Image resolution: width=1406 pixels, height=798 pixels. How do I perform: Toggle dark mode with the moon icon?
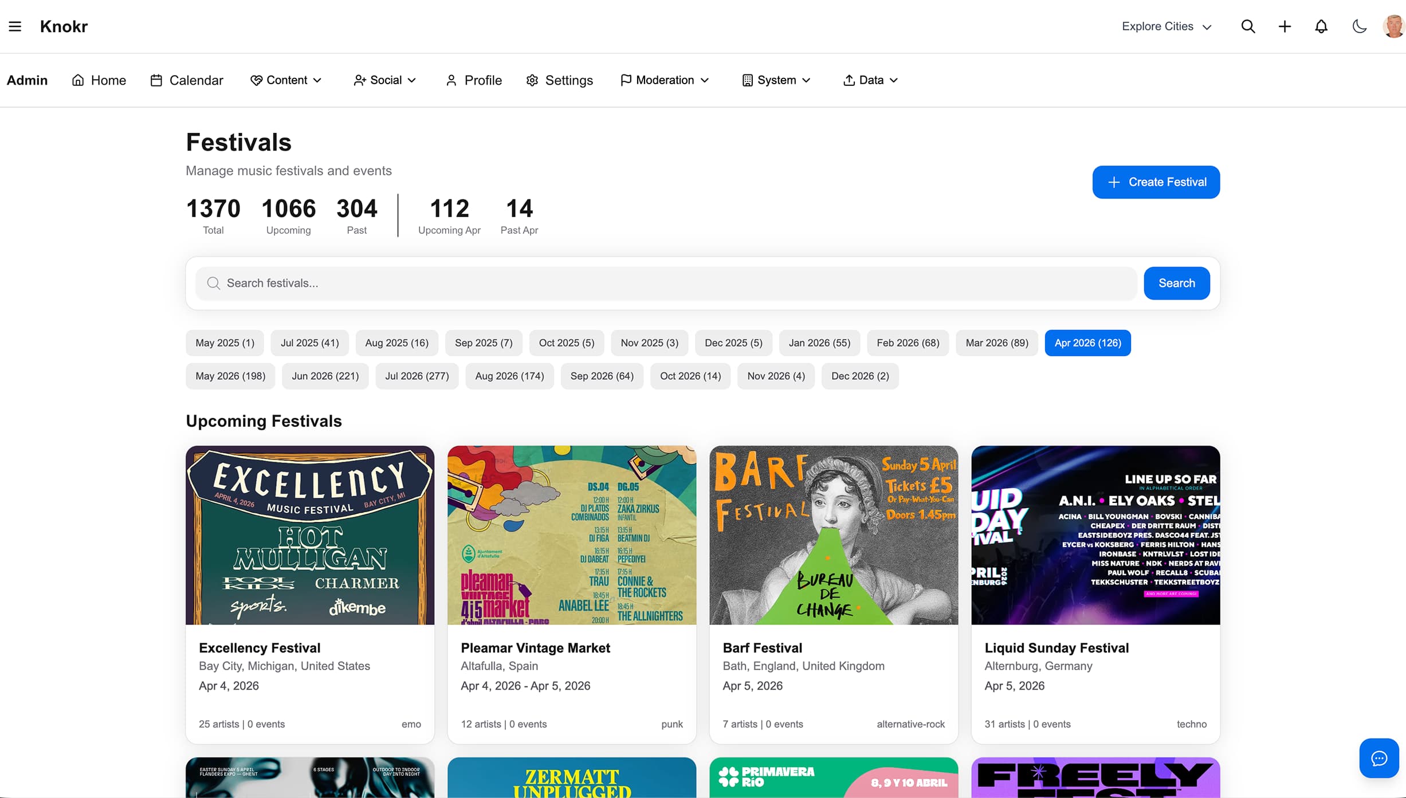coord(1359,26)
